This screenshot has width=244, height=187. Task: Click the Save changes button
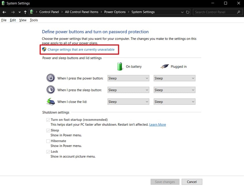pyautogui.click(x=165, y=182)
